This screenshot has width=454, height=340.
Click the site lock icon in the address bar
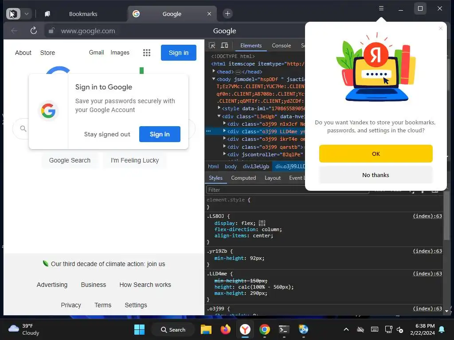click(51, 31)
